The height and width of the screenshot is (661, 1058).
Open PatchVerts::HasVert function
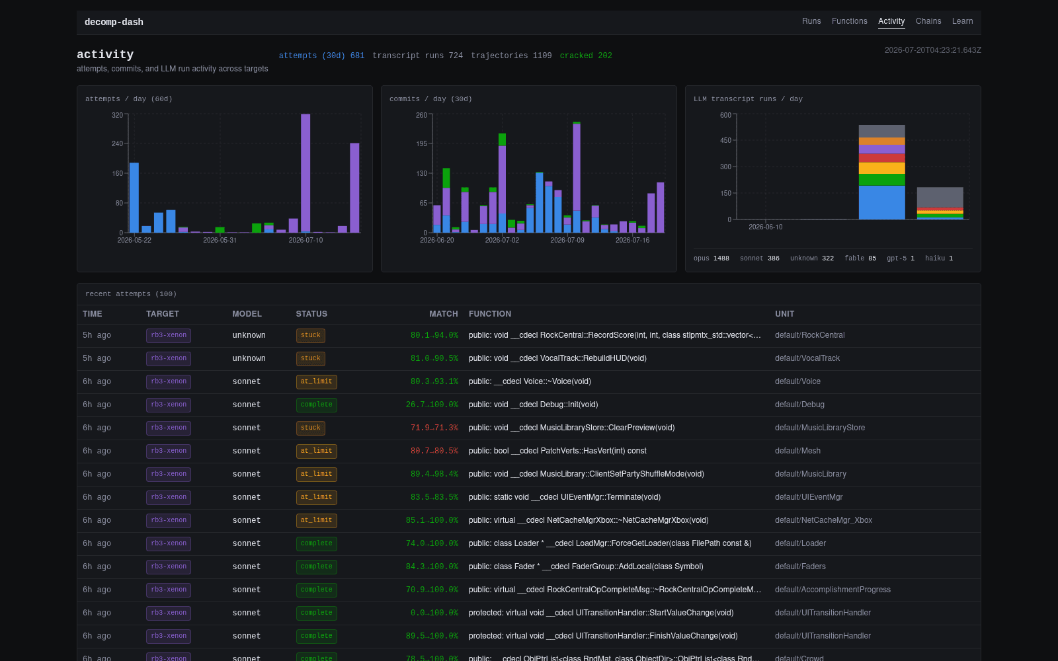tap(557, 451)
